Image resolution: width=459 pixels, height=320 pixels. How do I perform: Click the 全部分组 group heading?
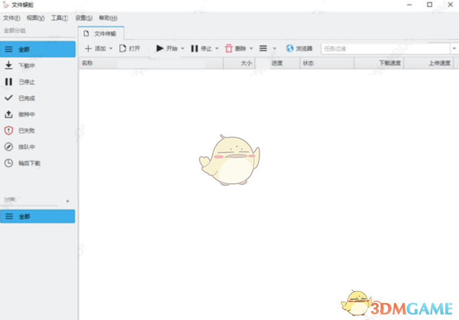tap(15, 31)
